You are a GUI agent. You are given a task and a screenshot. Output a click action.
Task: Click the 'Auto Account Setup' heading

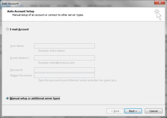click(x=21, y=11)
